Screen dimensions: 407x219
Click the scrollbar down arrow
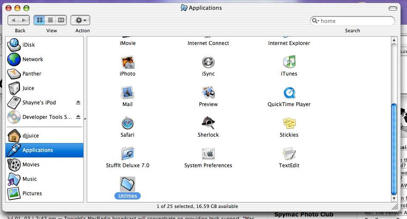click(394, 199)
